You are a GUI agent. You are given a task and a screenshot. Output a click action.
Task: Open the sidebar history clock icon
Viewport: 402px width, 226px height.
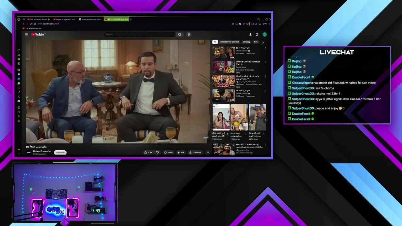(x=19, y=112)
